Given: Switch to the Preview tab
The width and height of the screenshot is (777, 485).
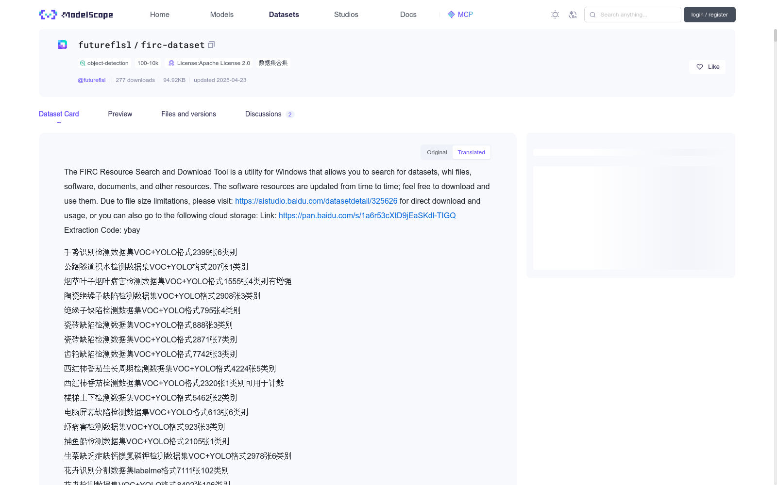Looking at the screenshot, I should pos(120,114).
